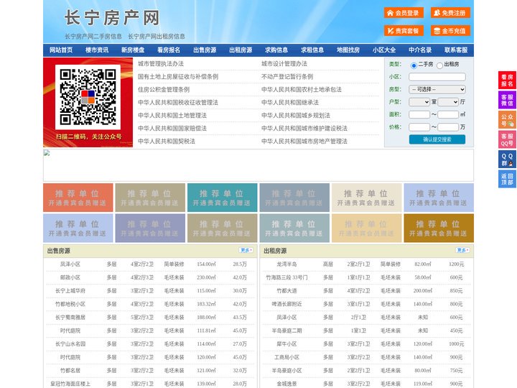Open the 国有土地上房屋征收与补偿条例 link
Screen dimensions: 517x388
coord(178,77)
